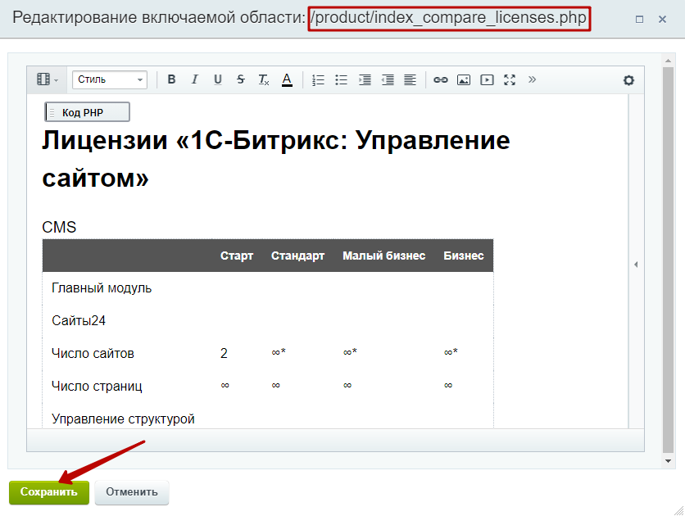Screen dimensions: 685x516
Task: Grab the dialog resize handle corner
Action: click(x=678, y=510)
